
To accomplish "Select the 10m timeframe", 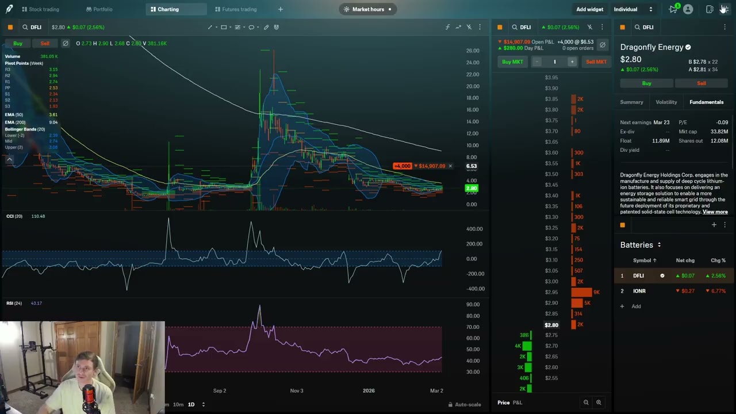I will pyautogui.click(x=178, y=404).
